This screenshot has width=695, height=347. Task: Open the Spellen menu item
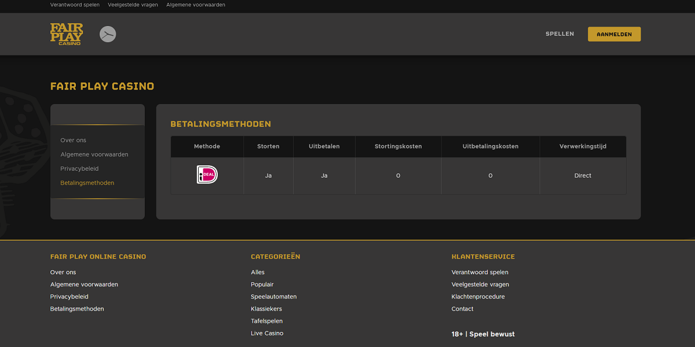[x=559, y=34]
